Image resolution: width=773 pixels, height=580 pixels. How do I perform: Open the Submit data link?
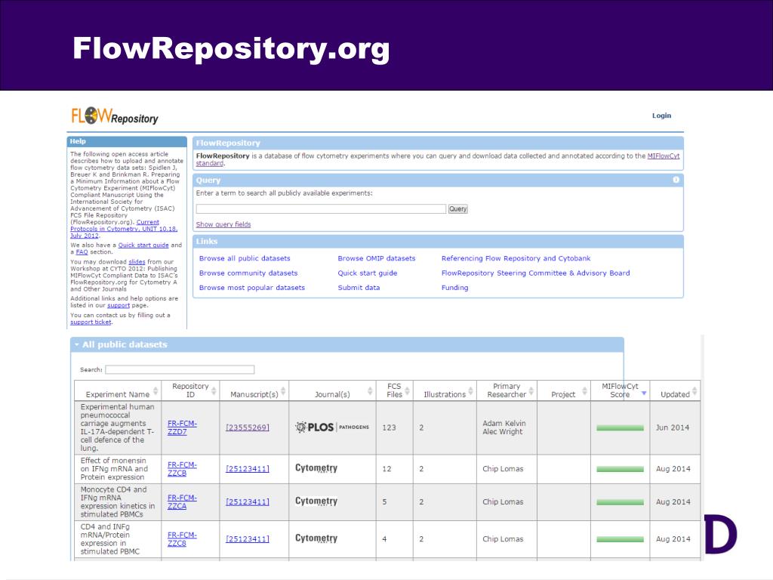click(x=359, y=288)
